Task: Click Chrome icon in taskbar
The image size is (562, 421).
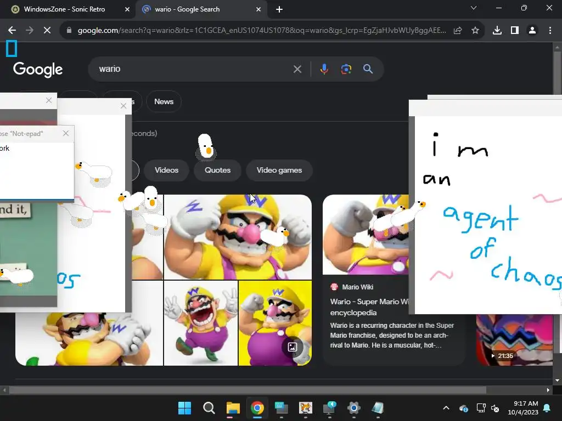Action: [257, 408]
